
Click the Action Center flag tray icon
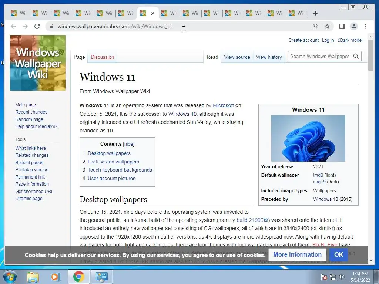[324, 277]
